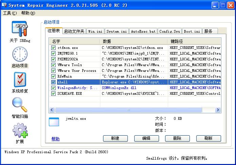Screen dimensions: 236x165
Task: Sort by the 数据 column header
Action: 134,41
